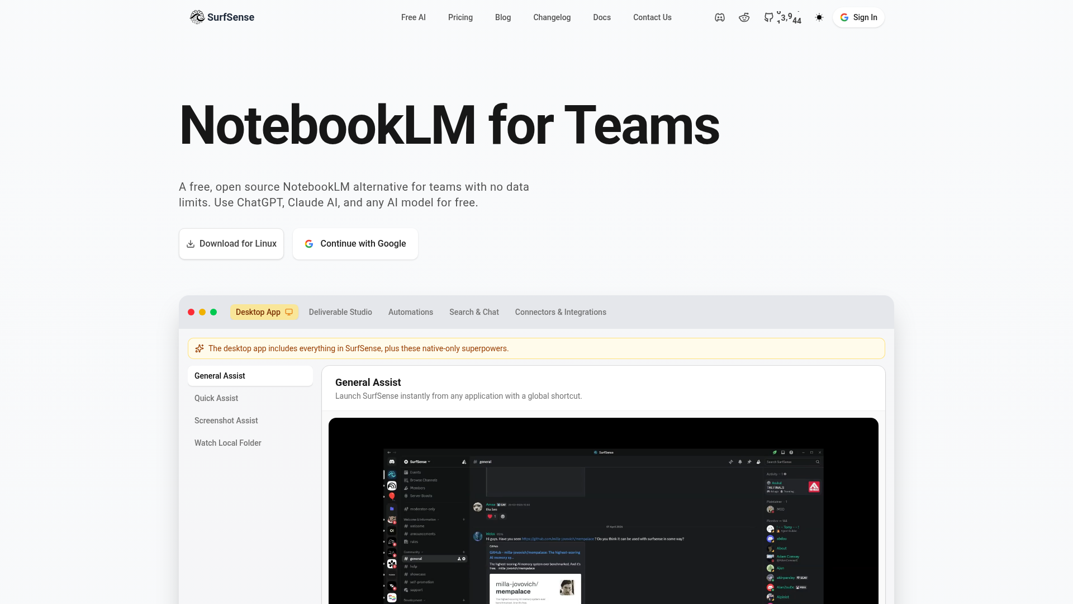Click the SurfSense logo

(222, 17)
